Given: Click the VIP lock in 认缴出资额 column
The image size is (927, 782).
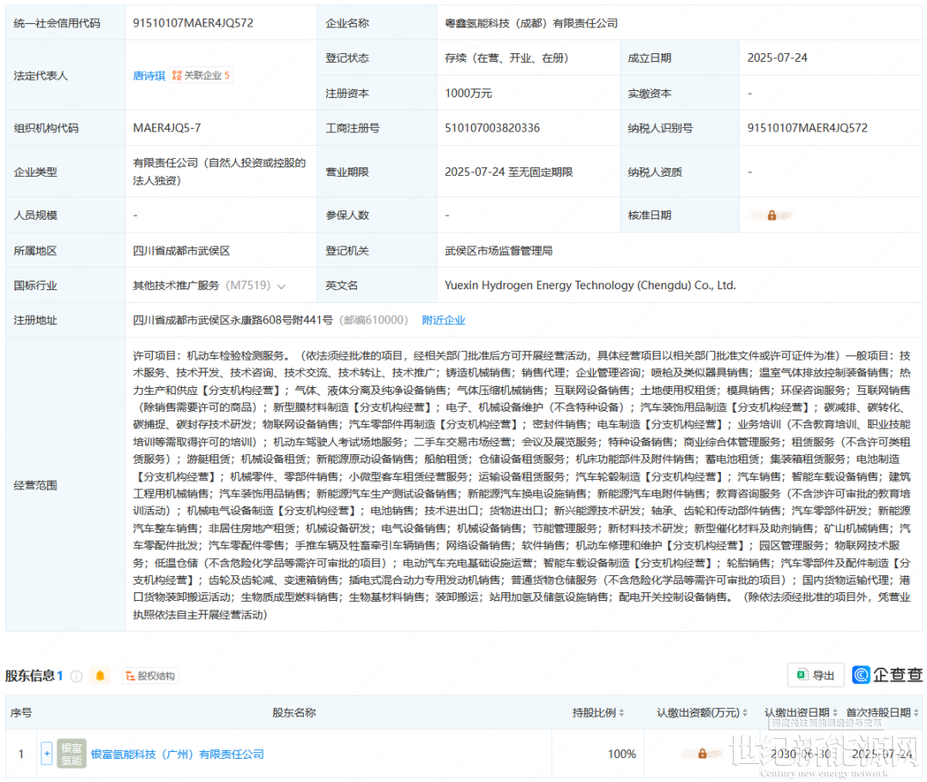Looking at the screenshot, I should [702, 754].
